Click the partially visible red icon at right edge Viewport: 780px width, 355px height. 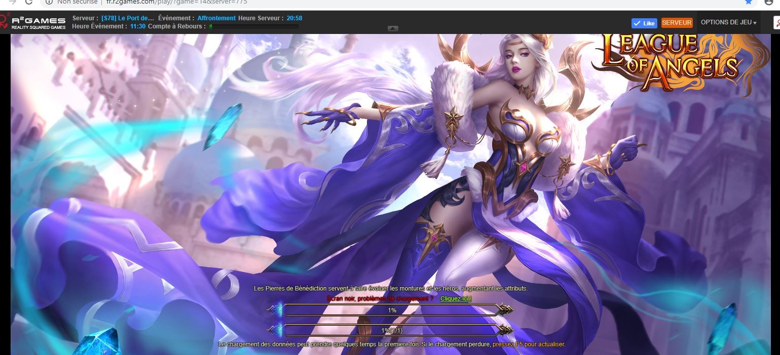click(776, 23)
